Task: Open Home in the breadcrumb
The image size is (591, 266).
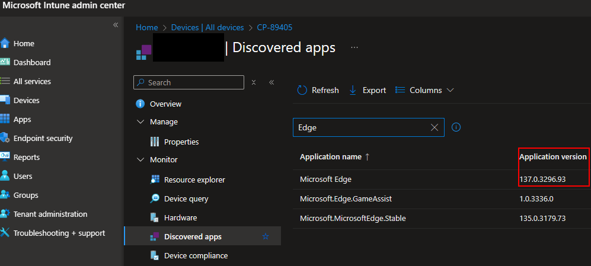Action: tap(146, 27)
